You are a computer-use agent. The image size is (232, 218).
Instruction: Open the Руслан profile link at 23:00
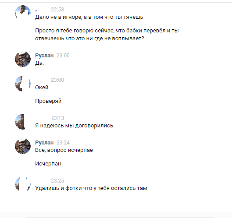44,56
